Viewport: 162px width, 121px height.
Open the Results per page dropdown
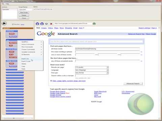click(92, 67)
